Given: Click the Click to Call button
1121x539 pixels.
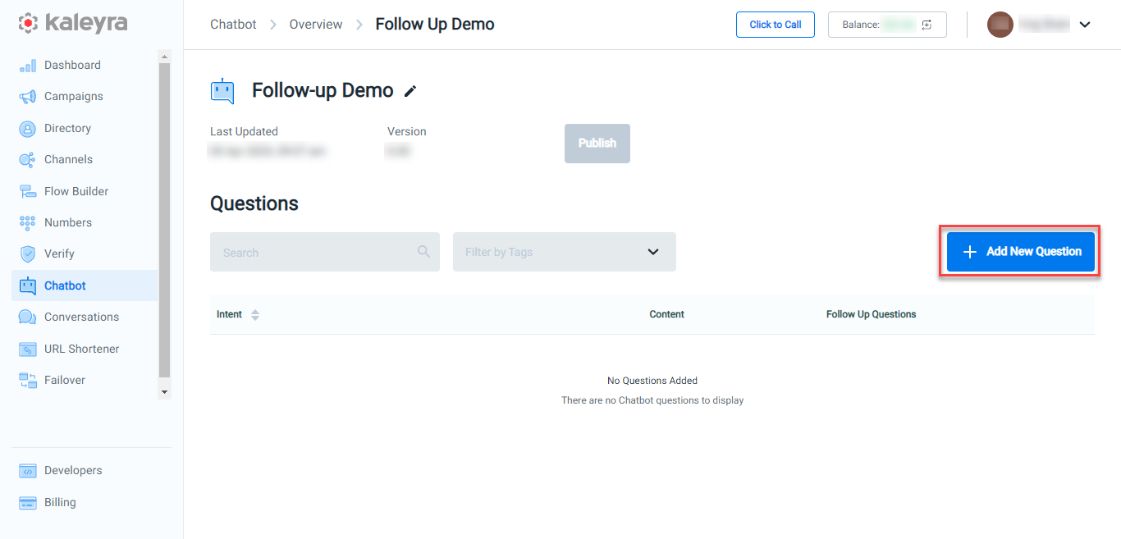Looking at the screenshot, I should tap(776, 25).
